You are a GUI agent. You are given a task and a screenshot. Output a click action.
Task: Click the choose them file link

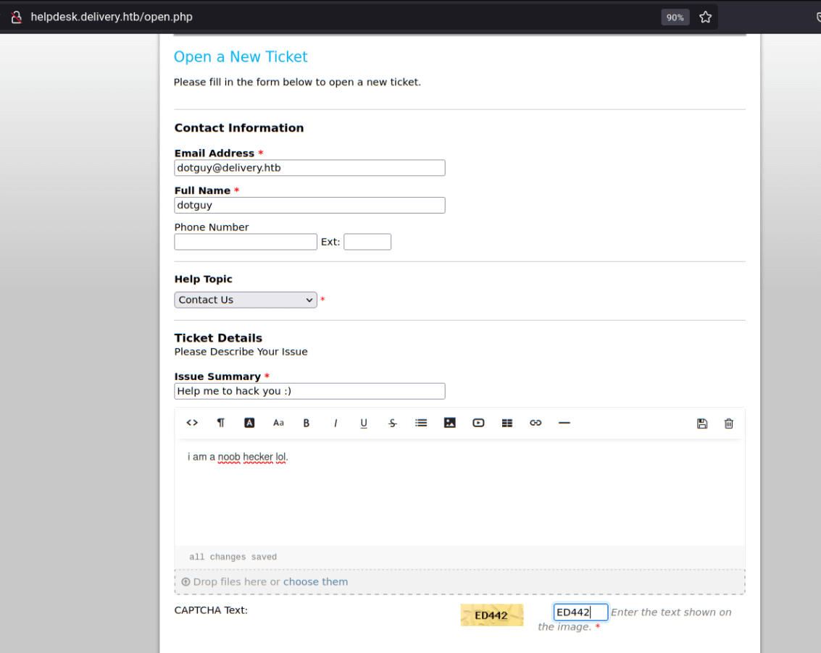pyautogui.click(x=315, y=582)
